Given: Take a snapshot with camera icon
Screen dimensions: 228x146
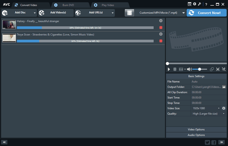Looking at the screenshot, I should click(x=181, y=69).
